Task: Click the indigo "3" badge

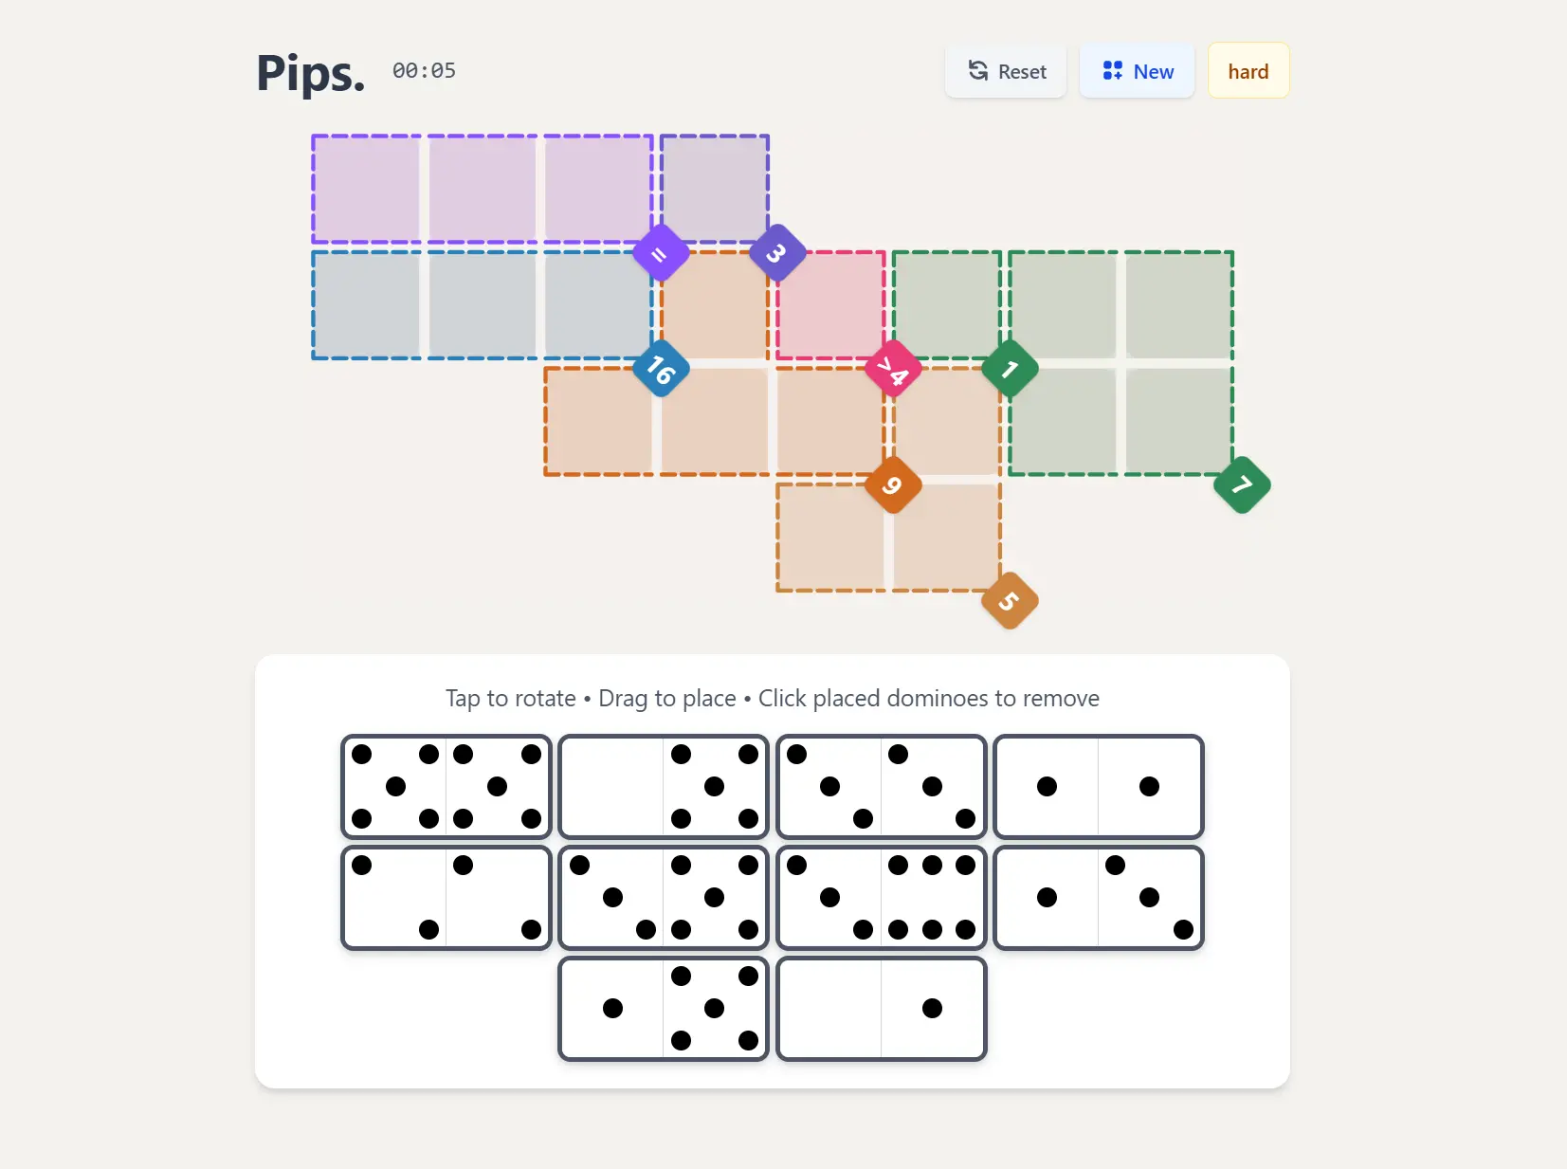Action: pos(775,252)
